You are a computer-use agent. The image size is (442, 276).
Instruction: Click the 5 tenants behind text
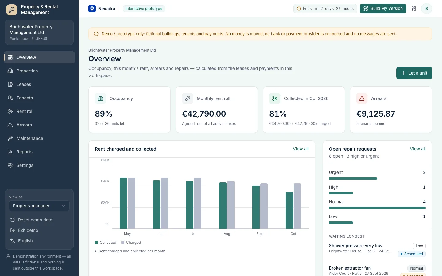click(x=371, y=124)
